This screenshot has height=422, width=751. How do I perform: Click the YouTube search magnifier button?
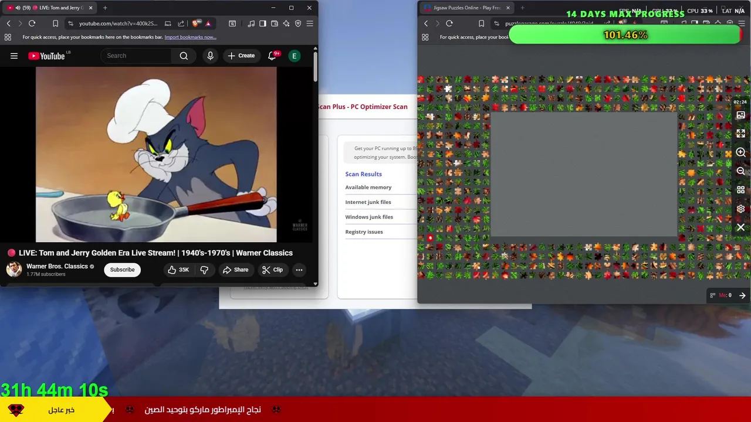coord(184,56)
